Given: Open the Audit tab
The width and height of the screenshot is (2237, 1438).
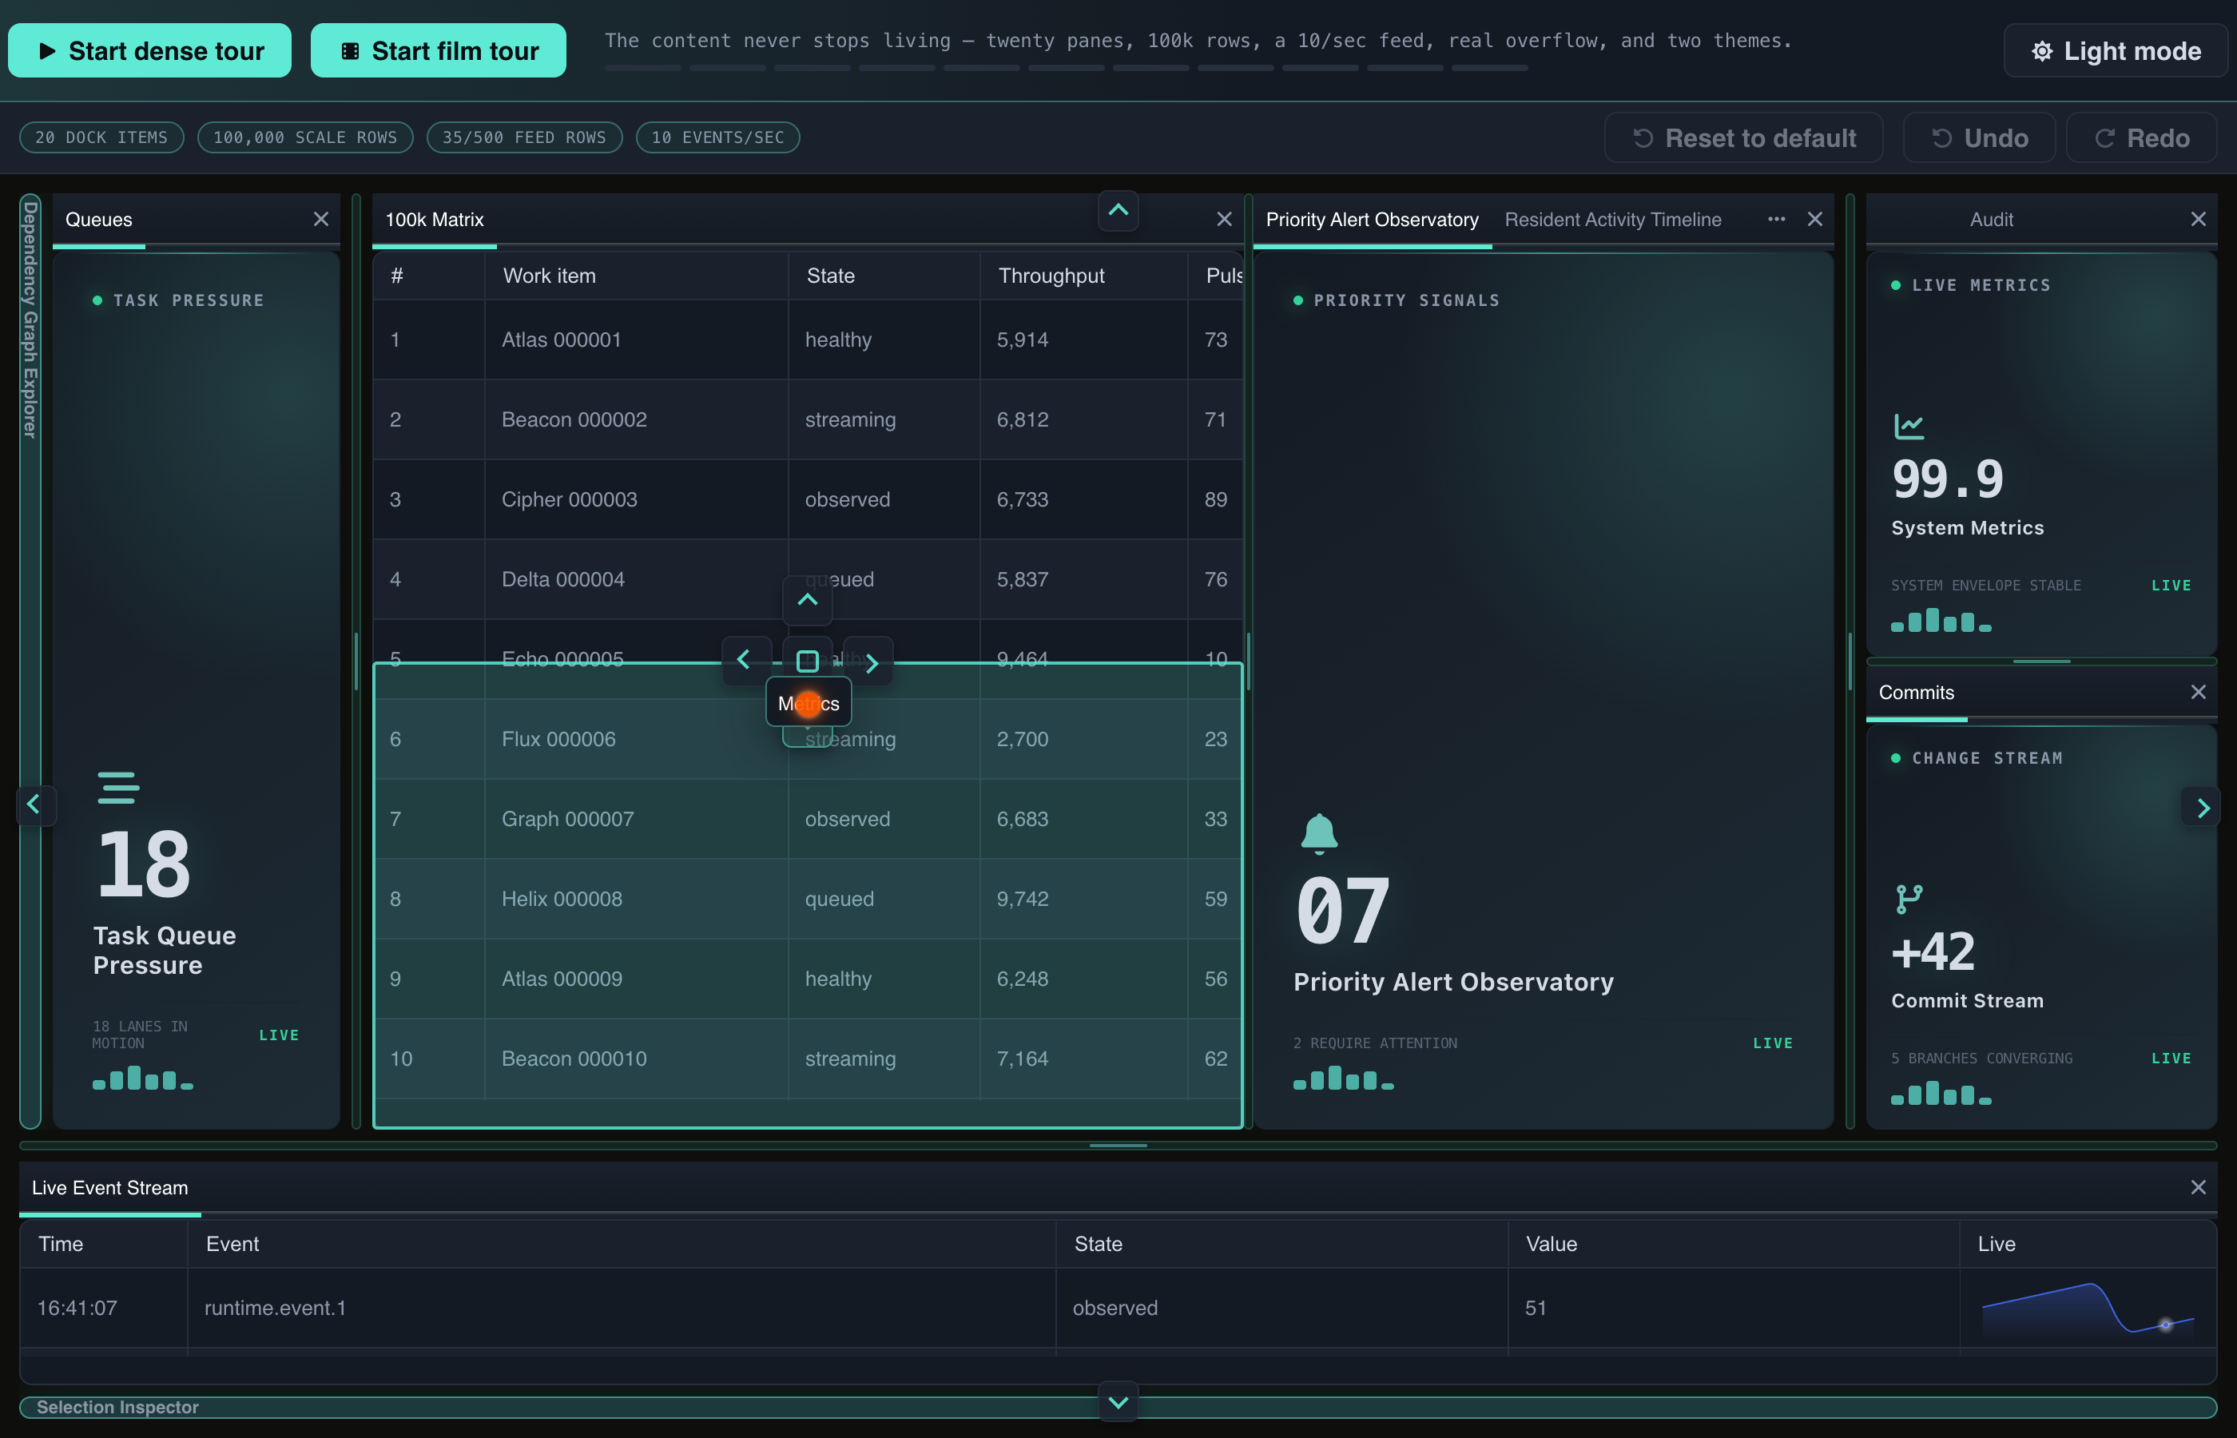Looking at the screenshot, I should (x=1990, y=220).
